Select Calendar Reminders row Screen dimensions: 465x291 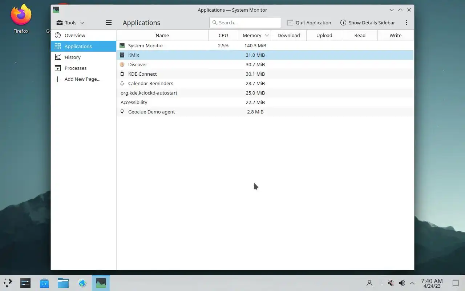click(265, 83)
